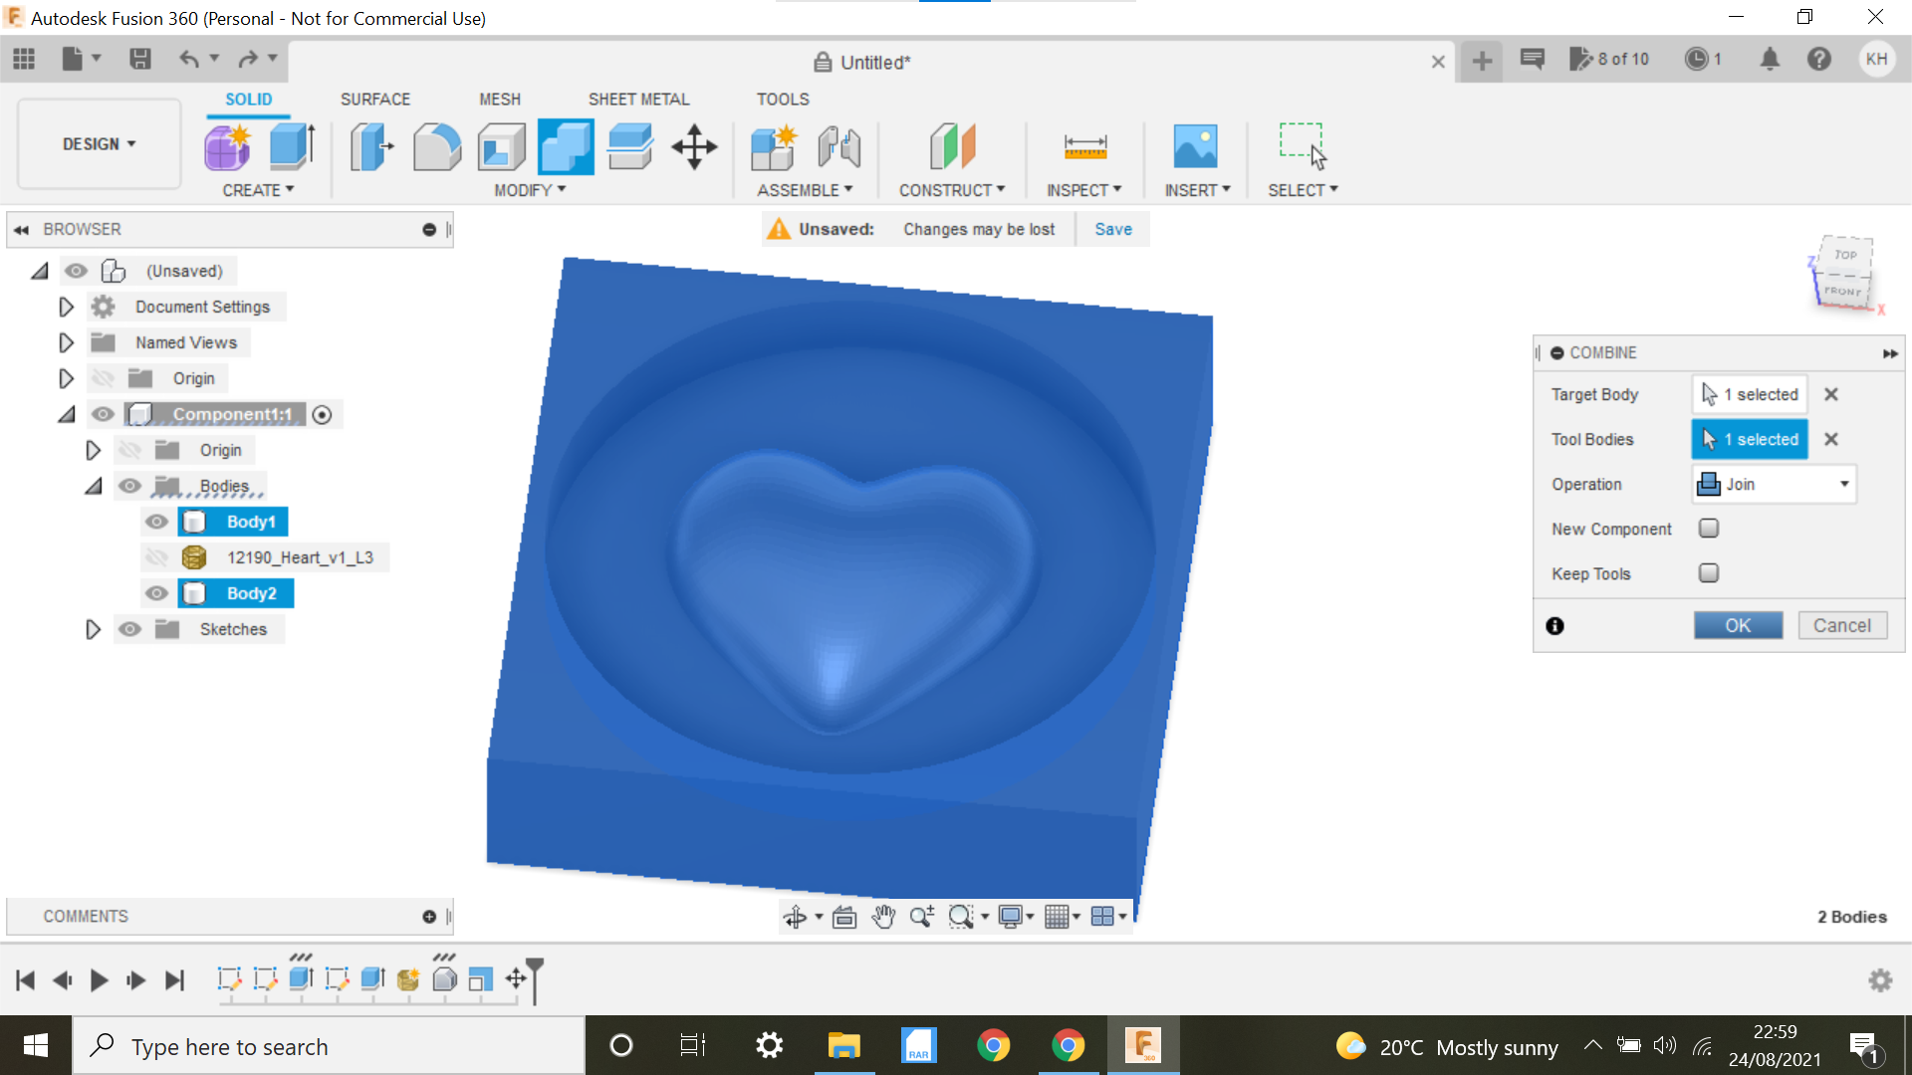Switch to the SHEET METAL tab
The image size is (1912, 1075).
(x=638, y=99)
